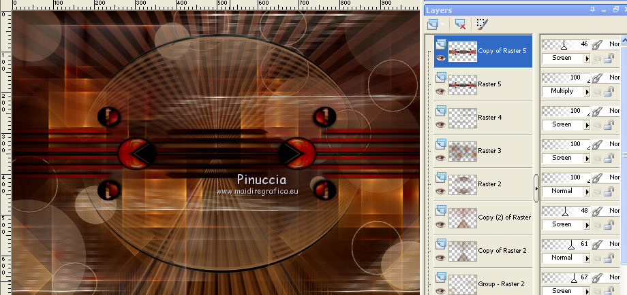Open the new layer type dropdown arrow
The width and height of the screenshot is (627, 295).
pyautogui.click(x=442, y=25)
